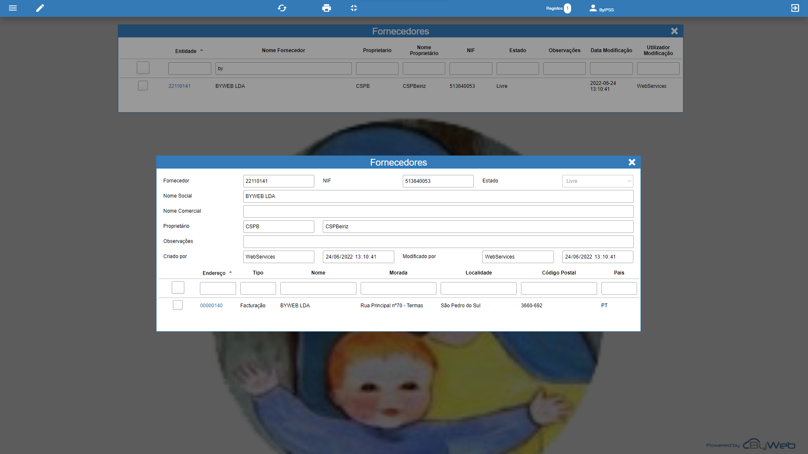Click the exit fullscreen icon
The height and width of the screenshot is (454, 808).
tap(353, 8)
